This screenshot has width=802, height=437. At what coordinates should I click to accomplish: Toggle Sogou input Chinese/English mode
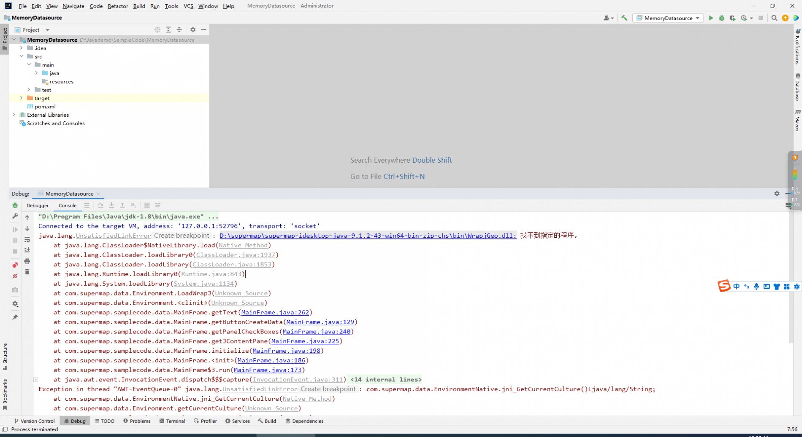(x=737, y=287)
